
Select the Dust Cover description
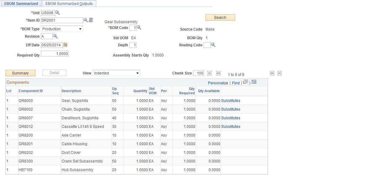(71, 153)
